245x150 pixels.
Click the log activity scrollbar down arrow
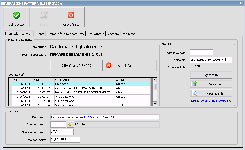point(155,104)
